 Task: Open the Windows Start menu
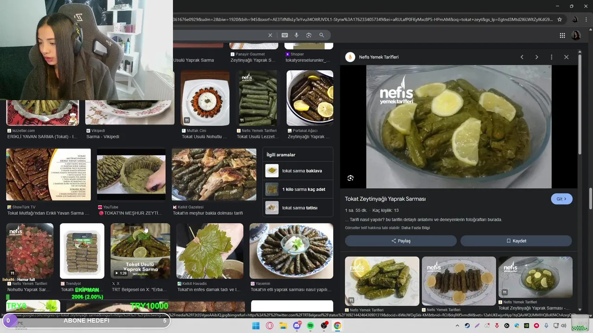256,326
